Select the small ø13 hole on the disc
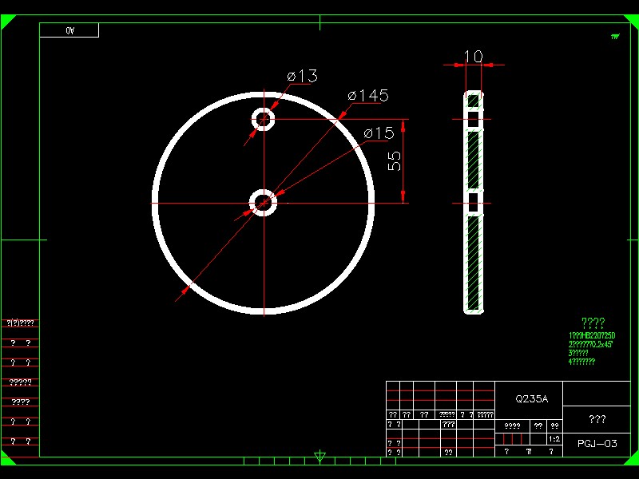Screen dimensions: 639x479 click(x=263, y=119)
